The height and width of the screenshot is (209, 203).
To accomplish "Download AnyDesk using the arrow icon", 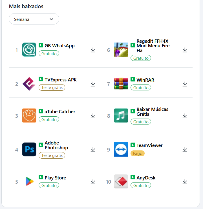I will point(185,182).
